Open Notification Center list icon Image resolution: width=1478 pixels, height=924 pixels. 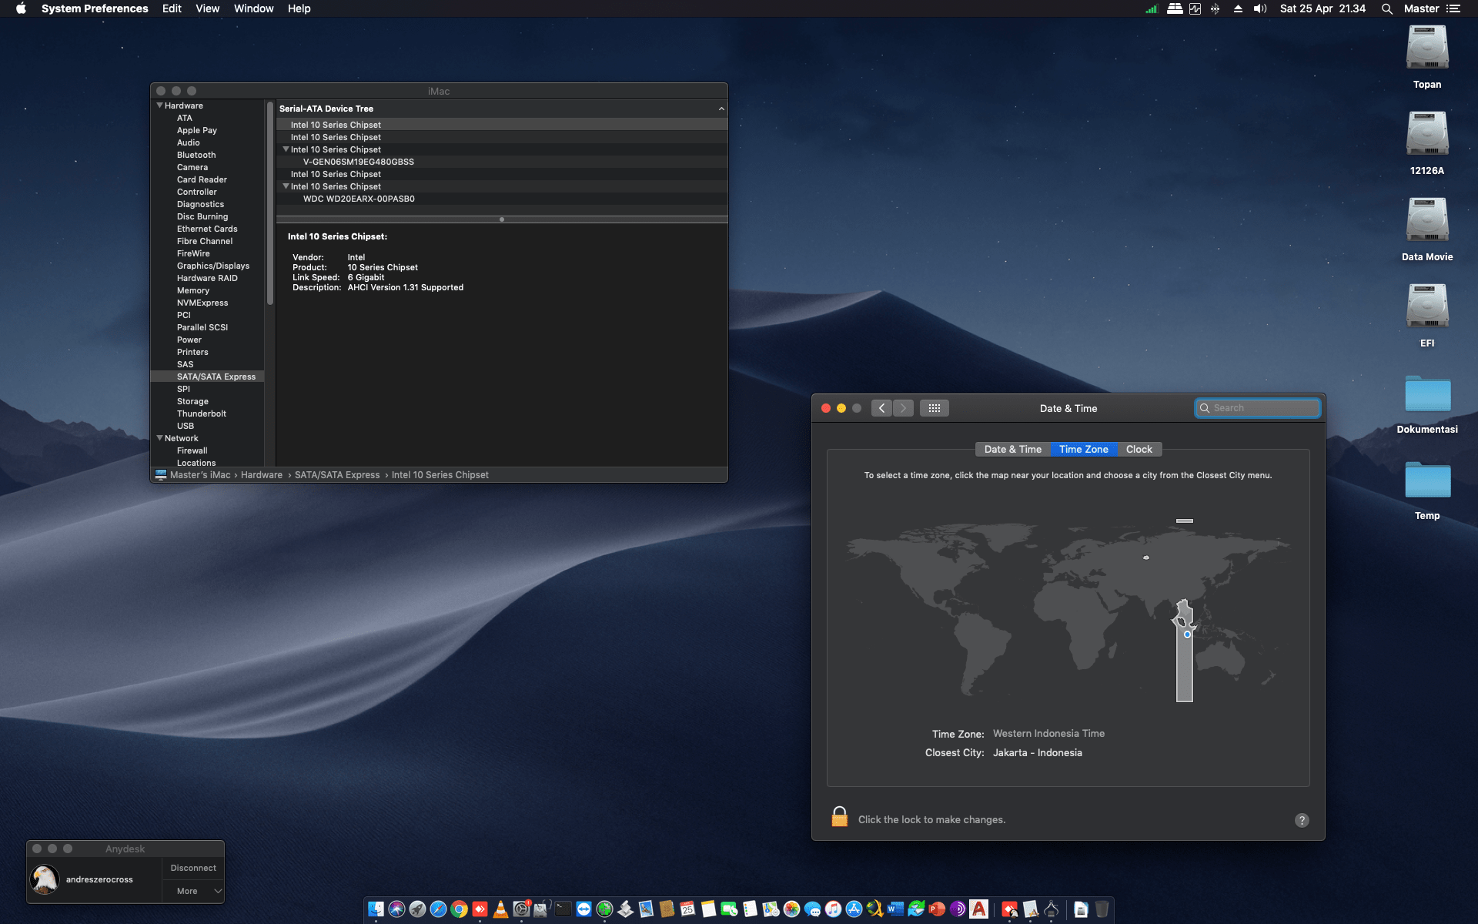[1453, 8]
